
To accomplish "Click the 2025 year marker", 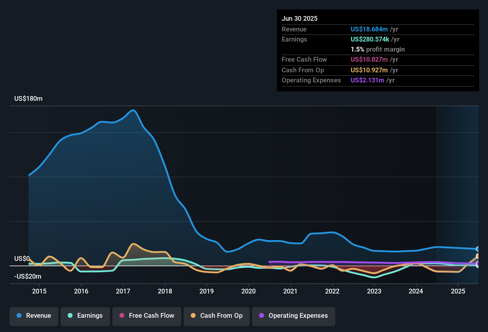I will 458,291.
